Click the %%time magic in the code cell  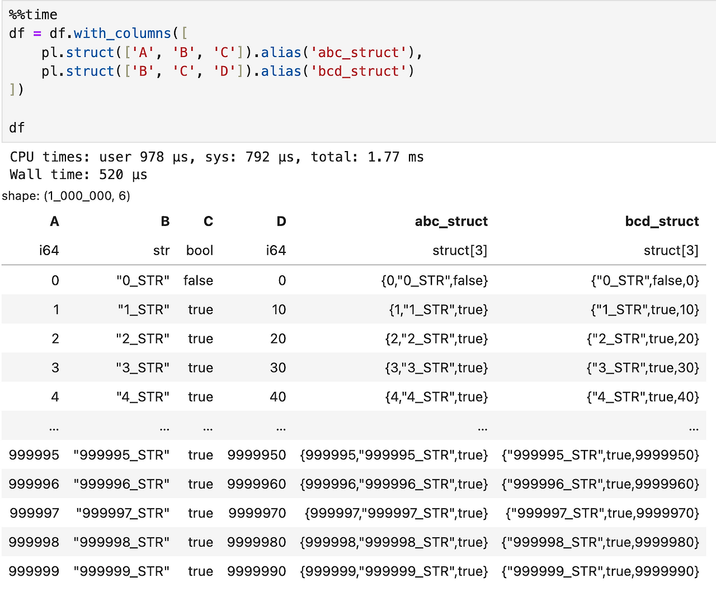click(x=33, y=15)
